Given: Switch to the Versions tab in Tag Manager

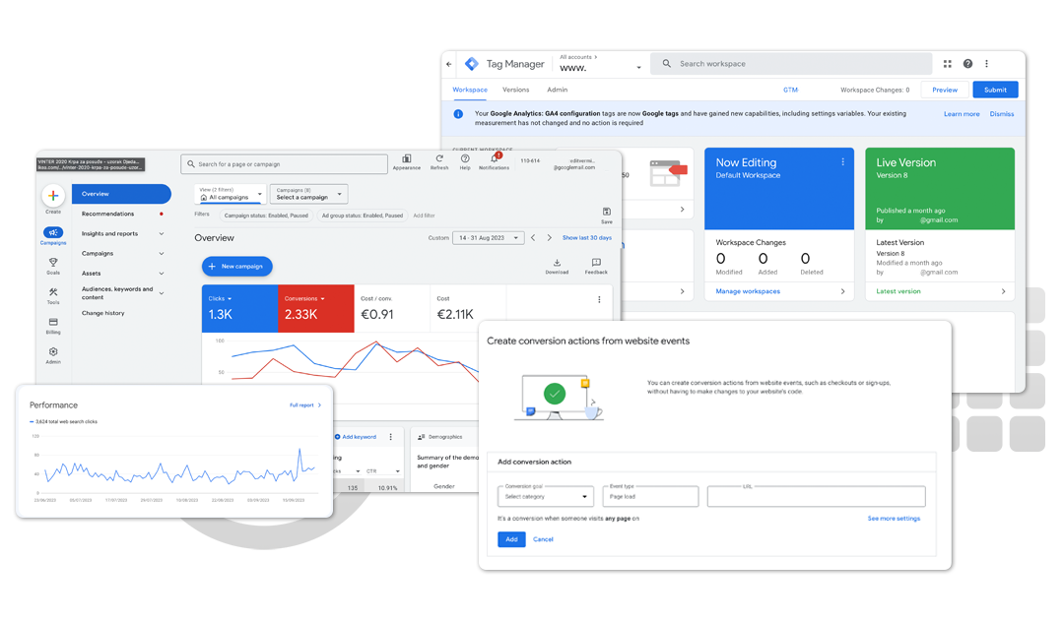Looking at the screenshot, I should tap(516, 90).
